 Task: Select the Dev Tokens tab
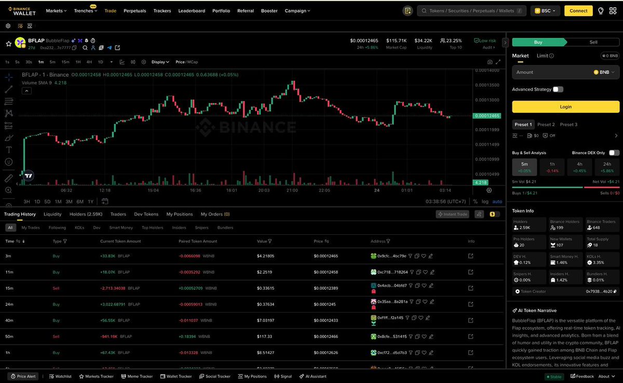tap(146, 214)
